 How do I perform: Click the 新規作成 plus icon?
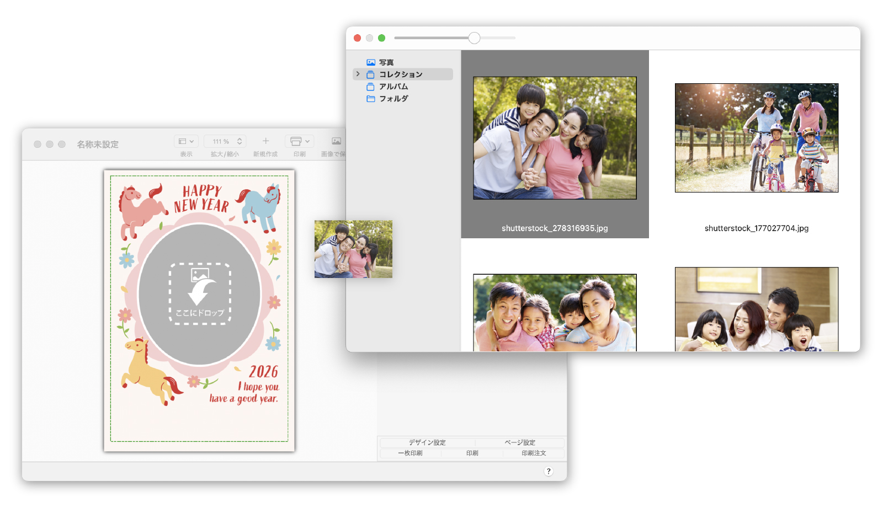coord(265,141)
